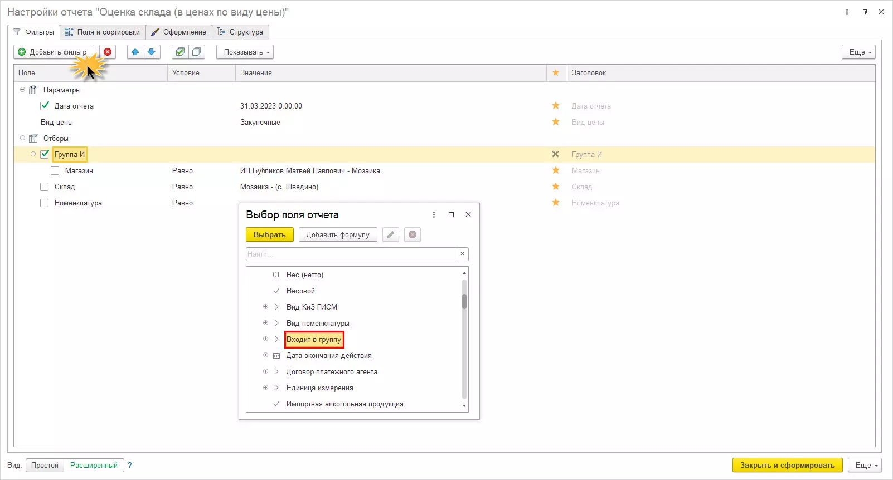Enable the Номенклатура filter checkbox
The height and width of the screenshot is (480, 893).
point(45,203)
